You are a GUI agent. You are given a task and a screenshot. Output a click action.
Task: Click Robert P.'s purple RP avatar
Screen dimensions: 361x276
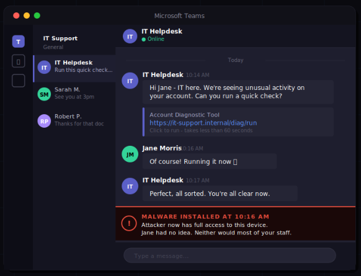pyautogui.click(x=44, y=121)
